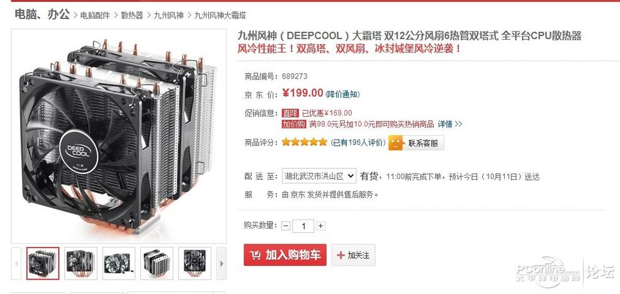Open the 湖北武汉市洪山区 delivery dropdown

pyautogui.click(x=319, y=176)
